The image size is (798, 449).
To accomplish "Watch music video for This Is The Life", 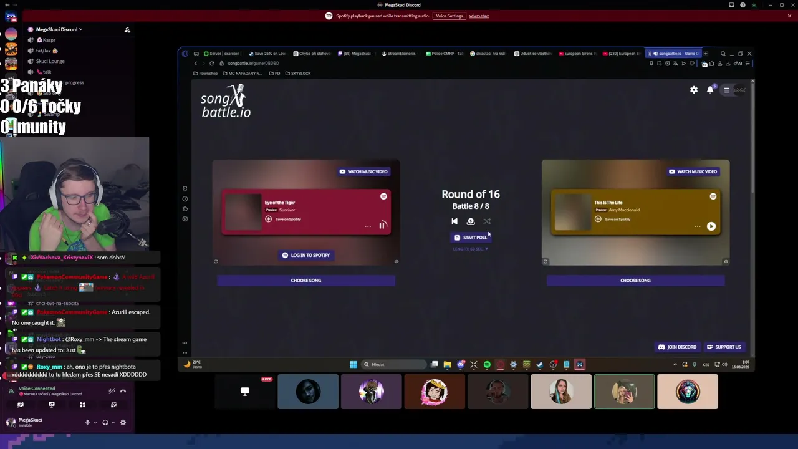I will [x=693, y=171].
